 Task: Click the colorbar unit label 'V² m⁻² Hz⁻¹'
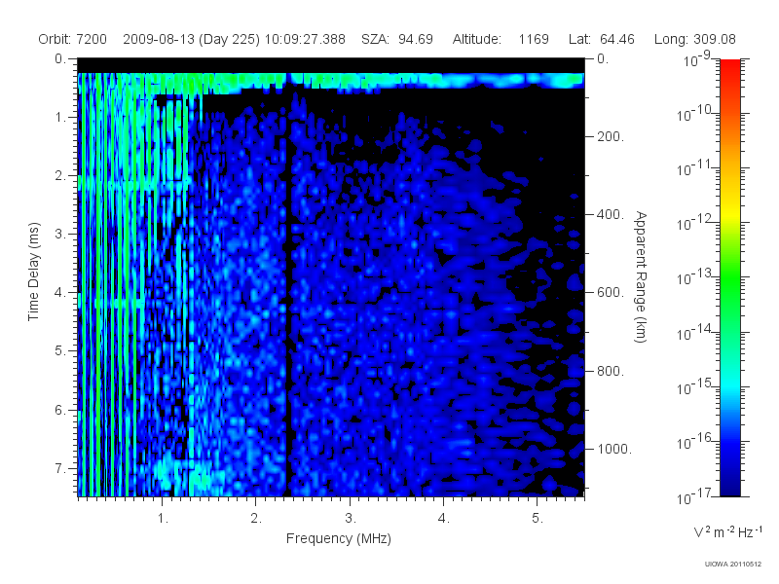coord(727,531)
